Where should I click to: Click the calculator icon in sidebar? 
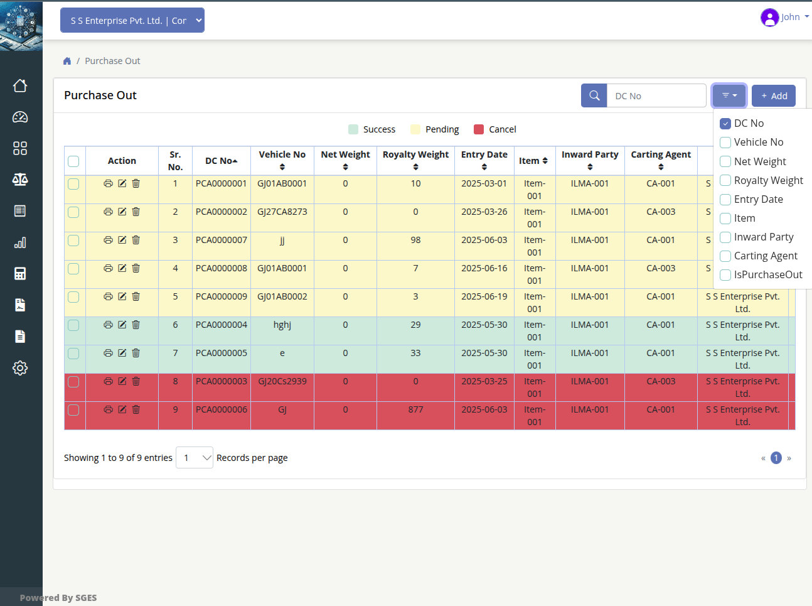point(20,274)
